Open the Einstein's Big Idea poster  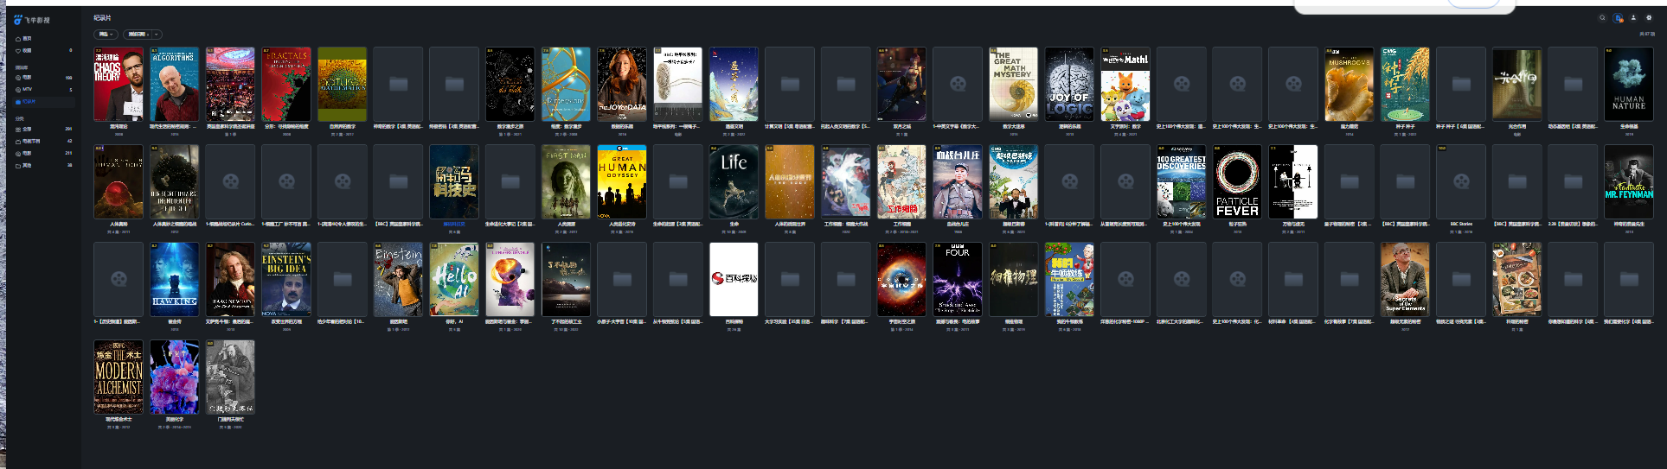click(x=286, y=279)
